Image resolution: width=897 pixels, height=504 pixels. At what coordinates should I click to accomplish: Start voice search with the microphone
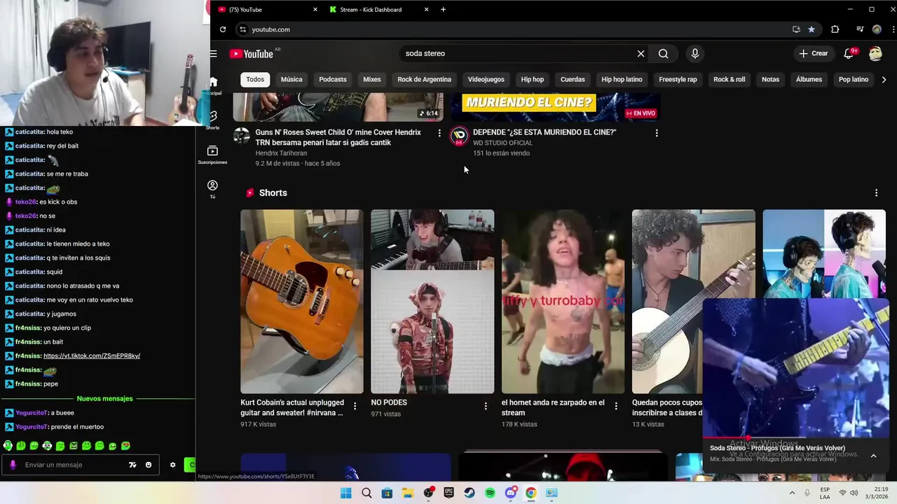[695, 54]
